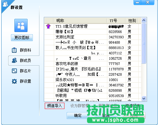Click the 群资料 clipboard icon

point(14,50)
